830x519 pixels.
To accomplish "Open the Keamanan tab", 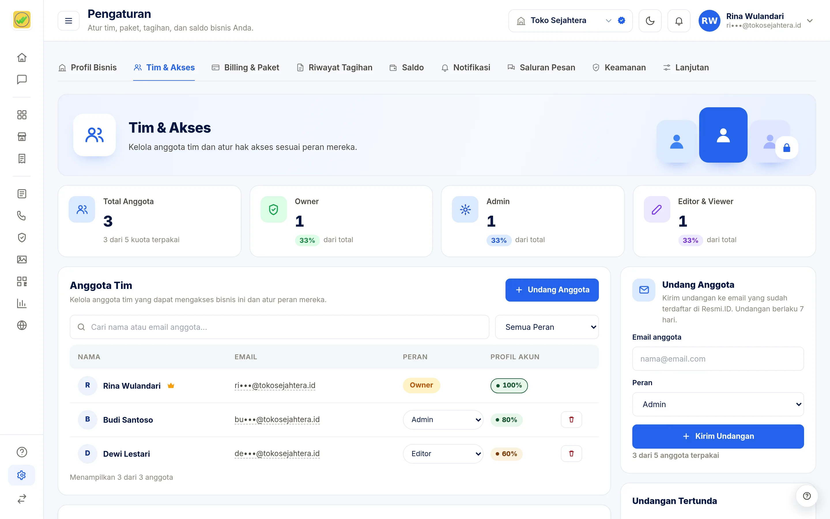I will pos(619,68).
